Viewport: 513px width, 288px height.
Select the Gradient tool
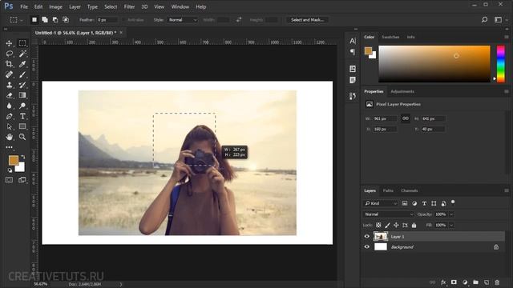tap(22, 95)
